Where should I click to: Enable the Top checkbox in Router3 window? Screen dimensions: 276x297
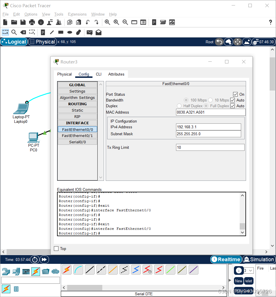pos(56,249)
